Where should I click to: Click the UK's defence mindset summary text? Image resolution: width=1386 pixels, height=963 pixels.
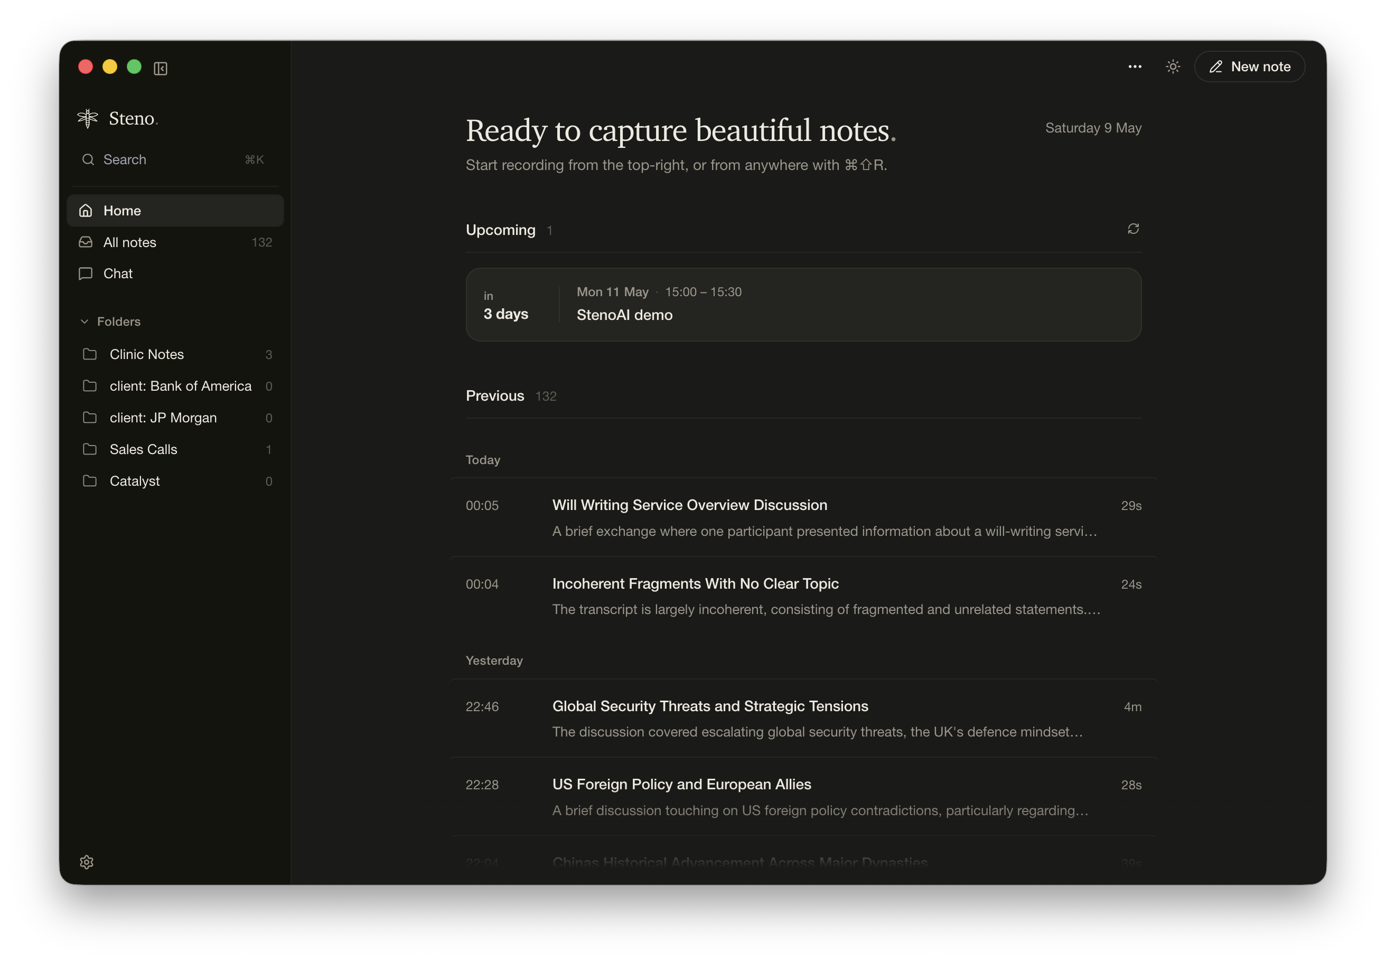pyautogui.click(x=817, y=732)
